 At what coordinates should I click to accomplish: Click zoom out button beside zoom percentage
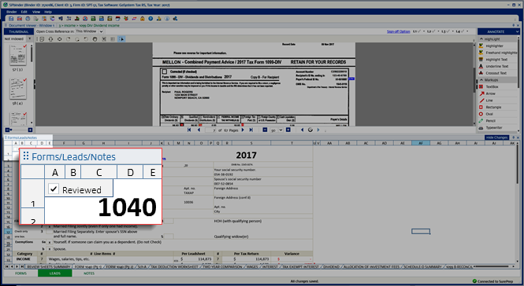265,130
